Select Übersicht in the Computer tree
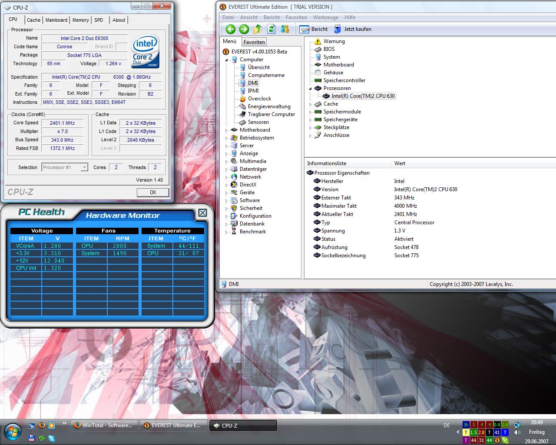Screen dimensions: 556x445 coord(259,67)
